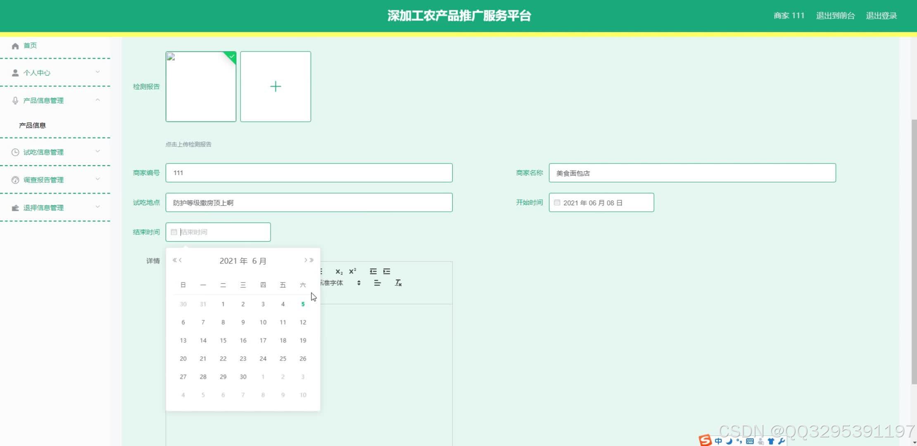Click the moon icon in IME bar

[729, 441]
